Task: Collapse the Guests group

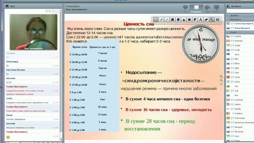Action: 227,32
